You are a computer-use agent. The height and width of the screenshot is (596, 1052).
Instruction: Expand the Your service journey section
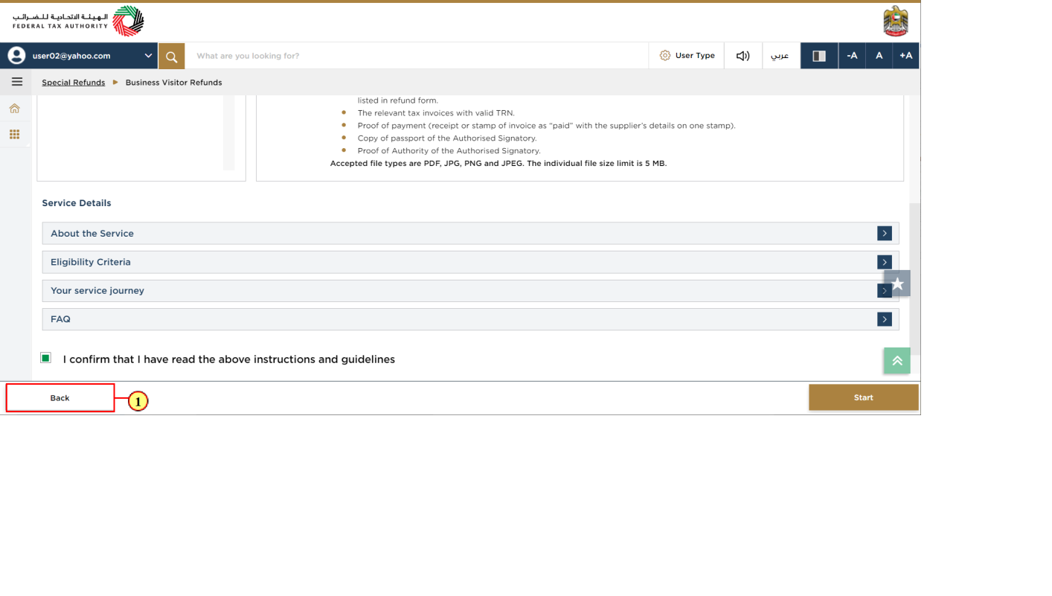(x=470, y=291)
